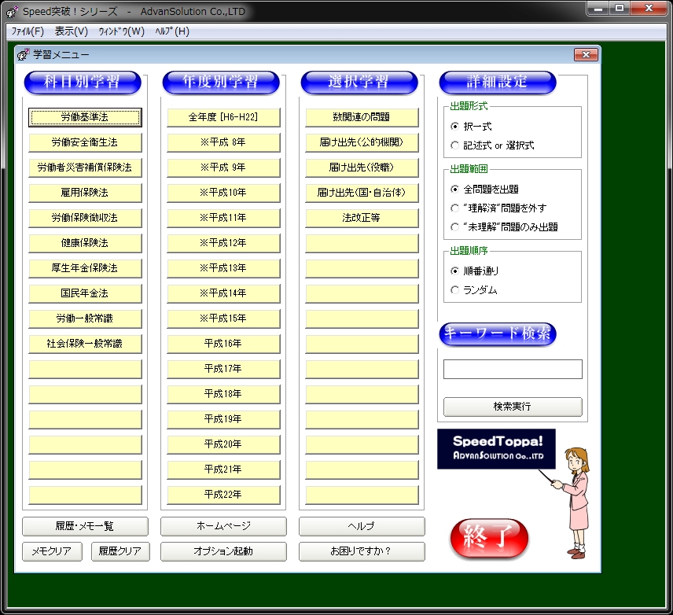Start 厚生年金保険法 study
This screenshot has width=673, height=615.
[85, 268]
